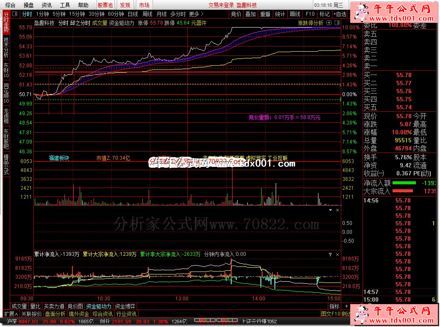Close the 资金驱动力 net inflow pane
440x327 pixels.
click(x=338, y=255)
